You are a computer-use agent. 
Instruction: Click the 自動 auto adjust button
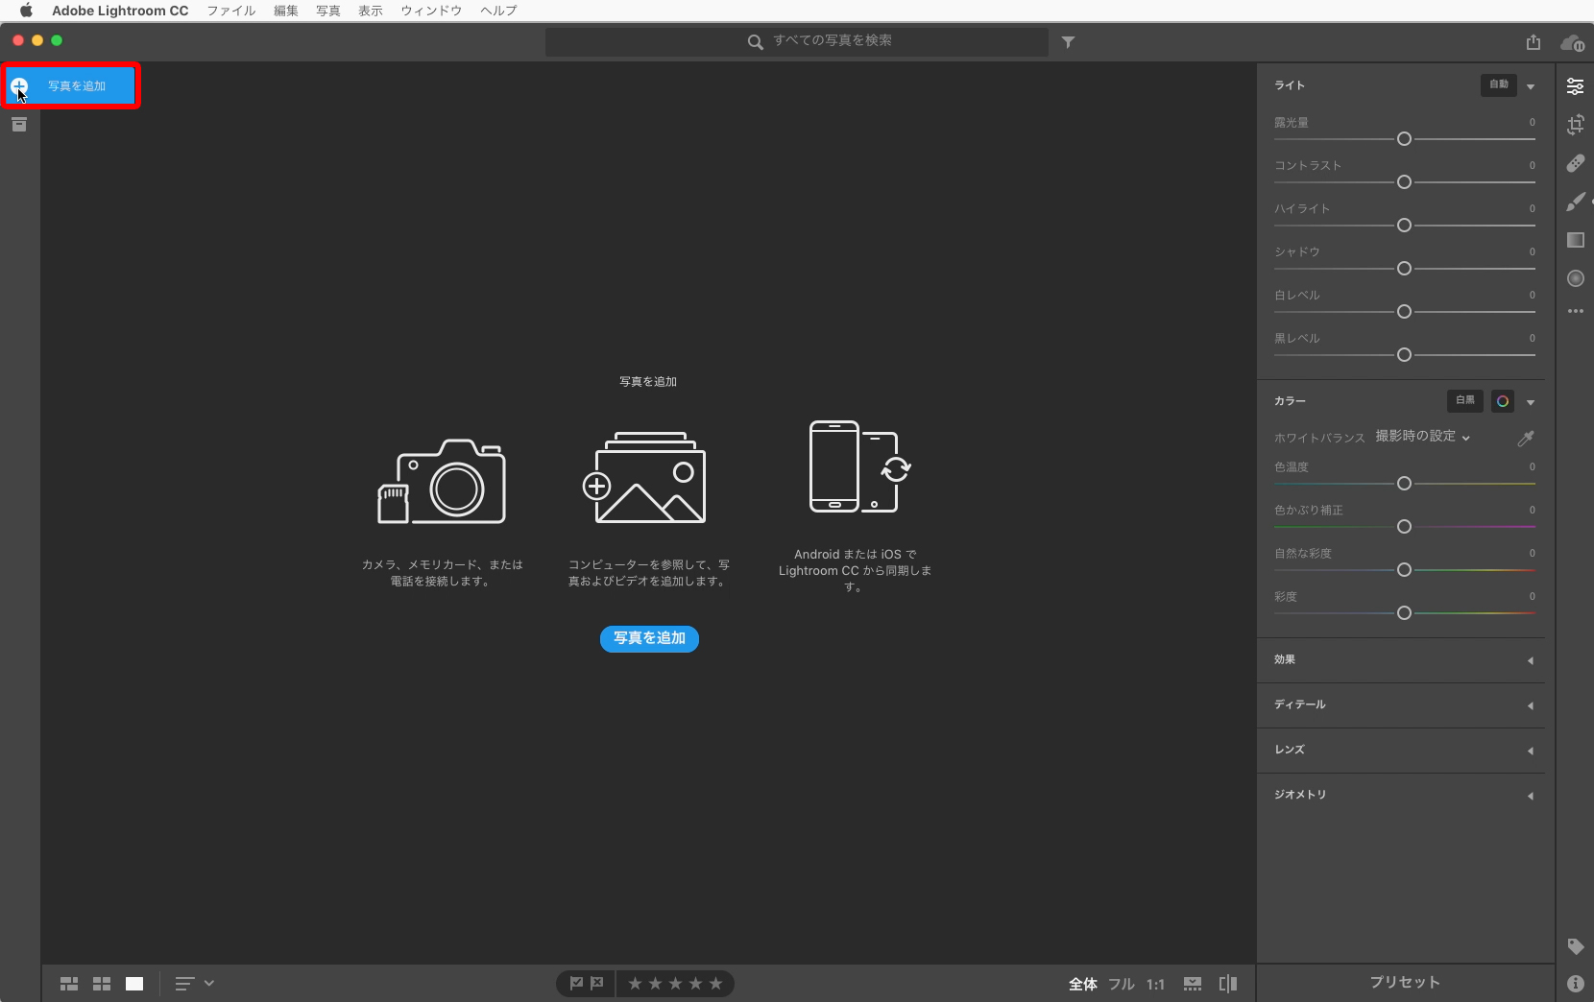(1499, 85)
